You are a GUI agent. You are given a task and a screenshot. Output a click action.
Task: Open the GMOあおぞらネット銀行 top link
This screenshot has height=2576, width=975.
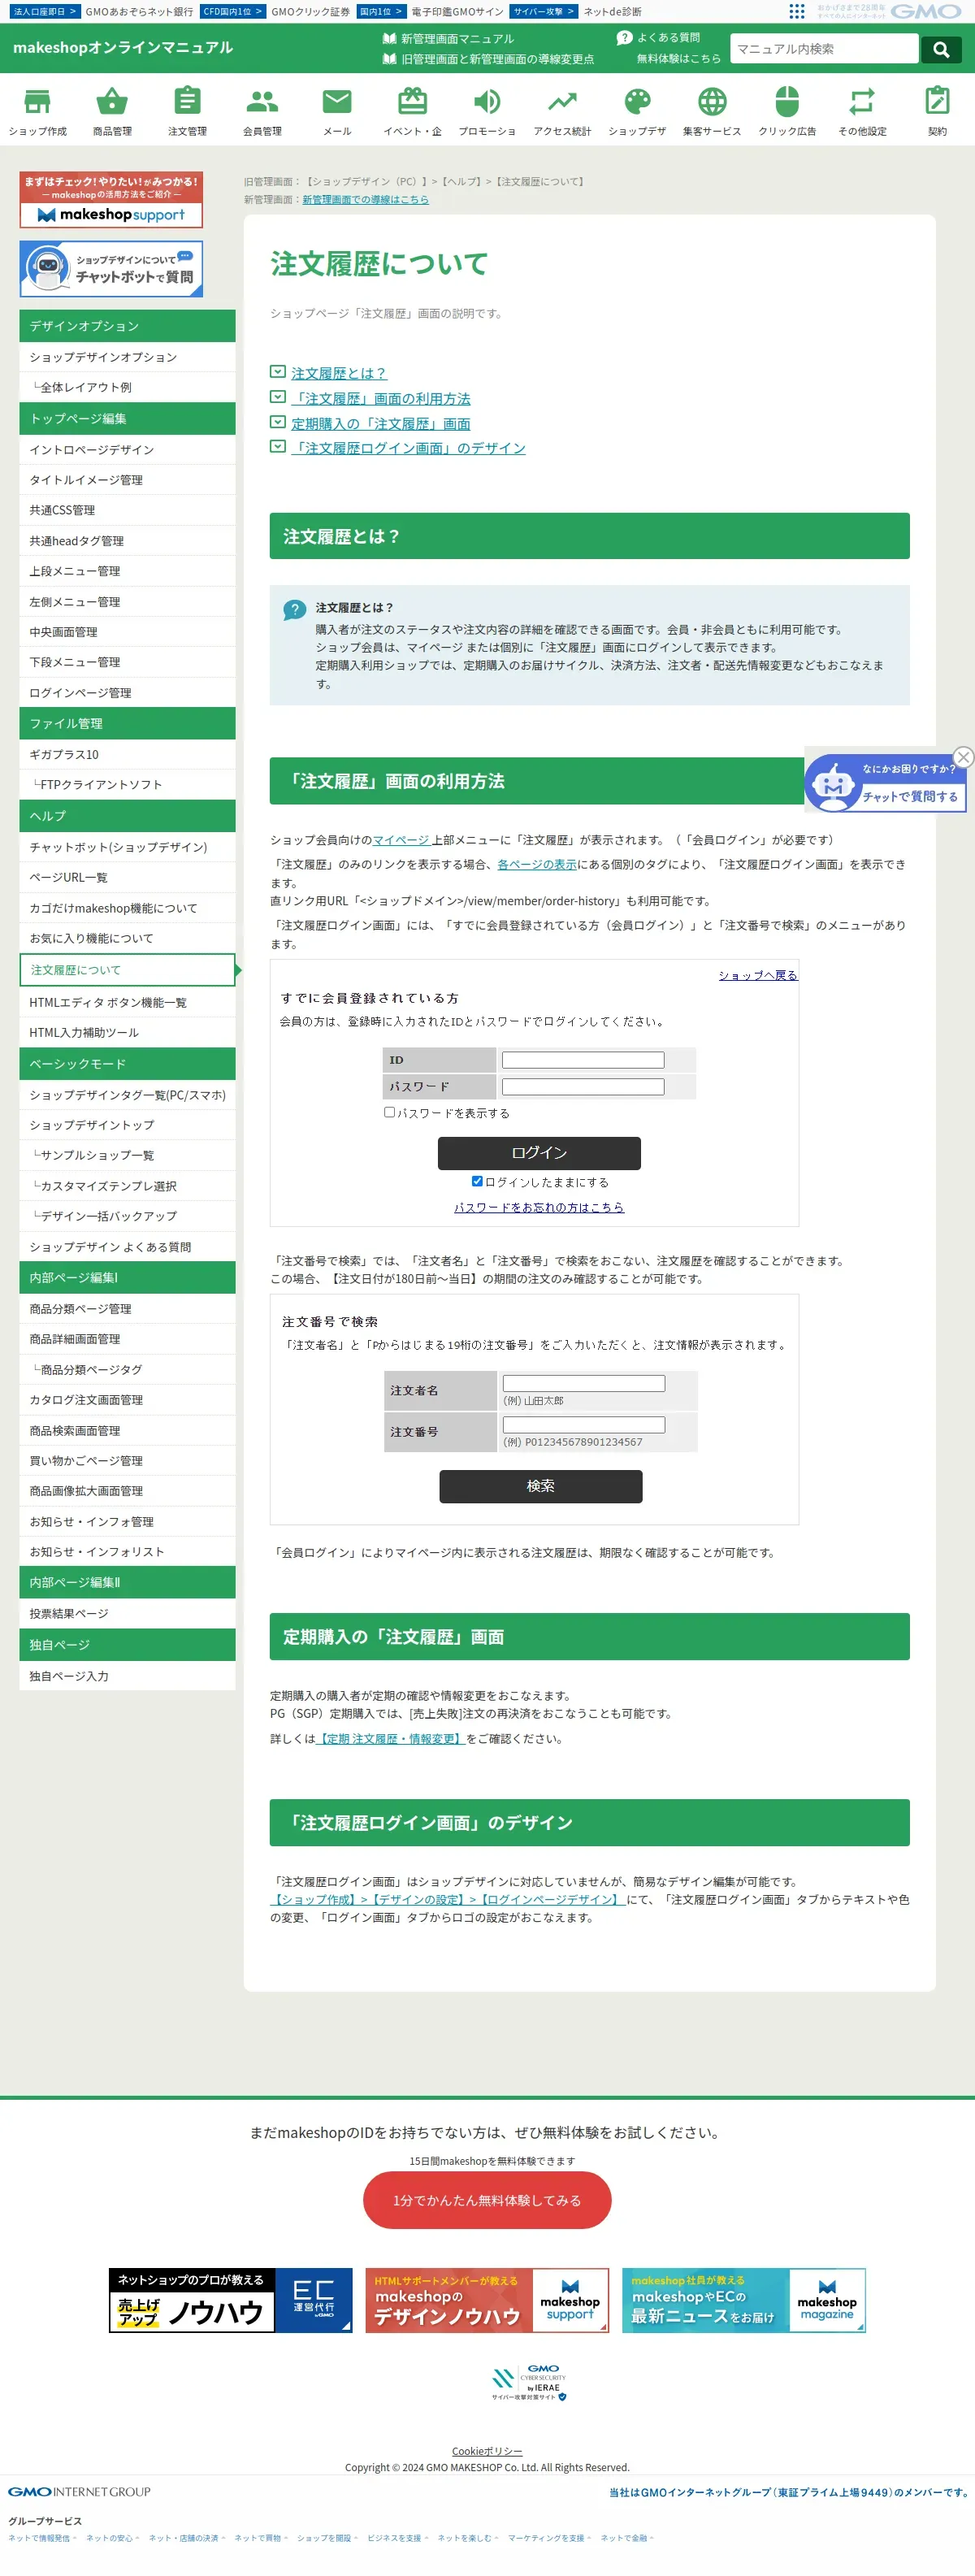[139, 11]
